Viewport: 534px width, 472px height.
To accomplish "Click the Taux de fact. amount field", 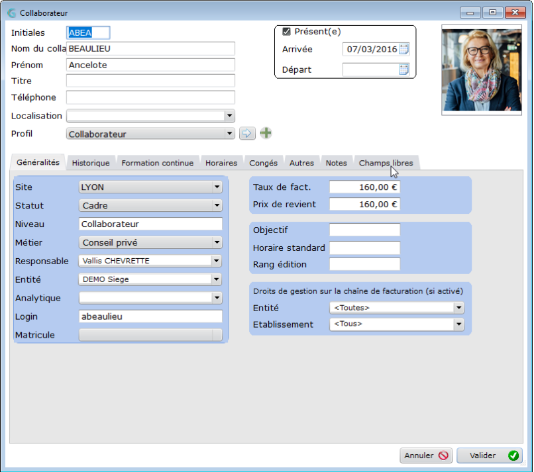I will [x=364, y=187].
